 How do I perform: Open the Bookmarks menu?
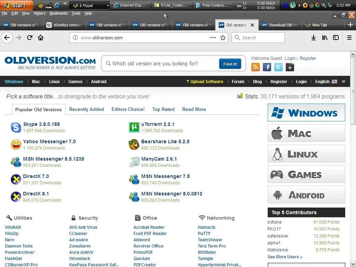[58, 14]
